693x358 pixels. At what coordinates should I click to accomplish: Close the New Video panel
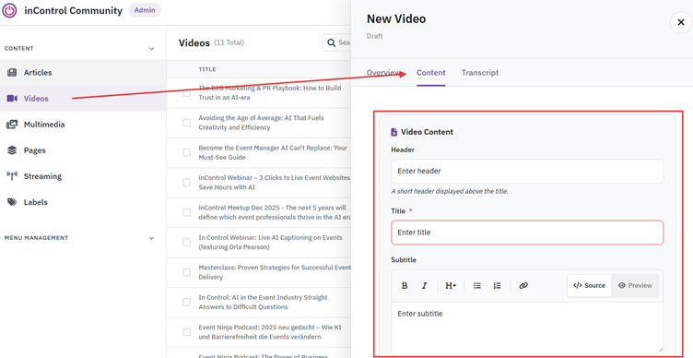click(681, 22)
